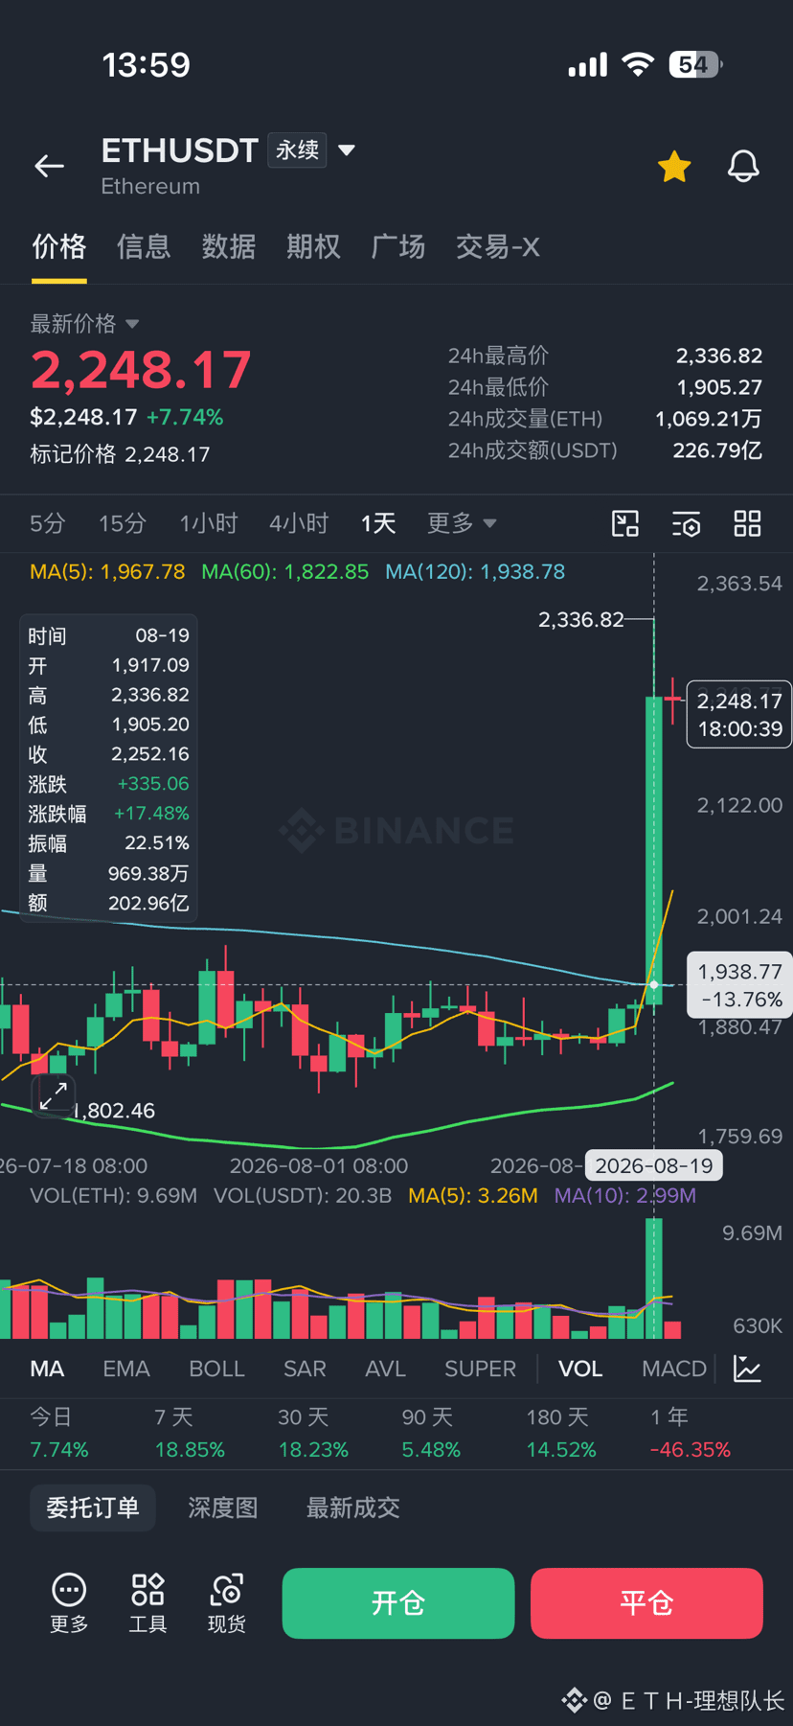Tap the volume MA(5) 3.26M label
The width and height of the screenshot is (793, 1726).
[x=473, y=1195]
